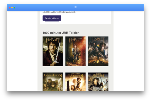
Task: Click the text Julfilmer för stora och små
Action: (x=63, y=12)
